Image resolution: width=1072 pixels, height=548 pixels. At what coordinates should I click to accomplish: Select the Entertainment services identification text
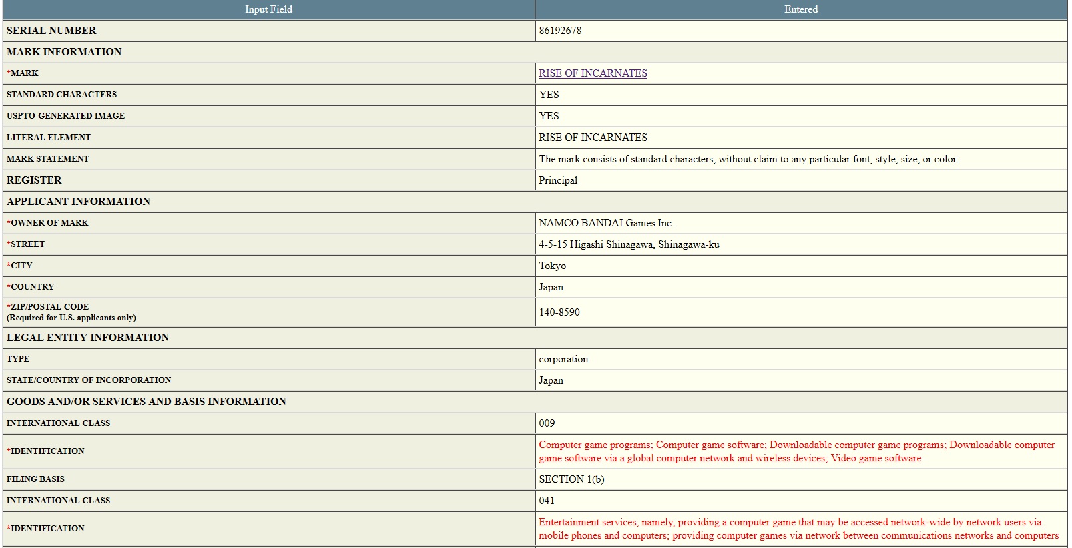[798, 529]
